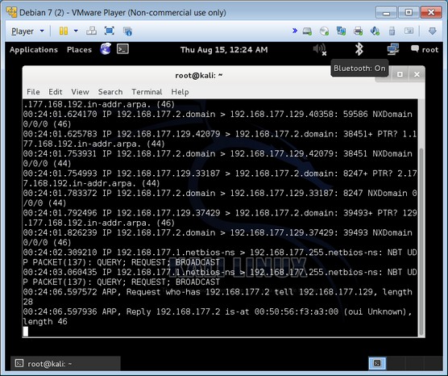Viewport: 448px width, 376px height.
Task: Launch terminal from top panel icon
Action: (x=122, y=49)
